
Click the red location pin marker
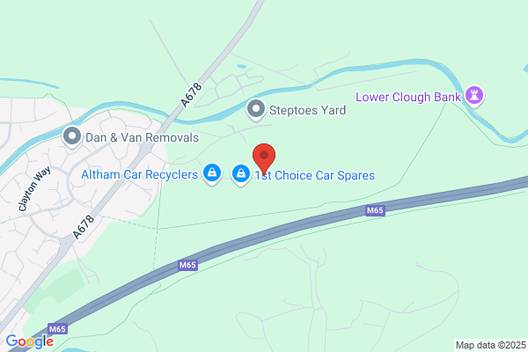[x=264, y=159]
